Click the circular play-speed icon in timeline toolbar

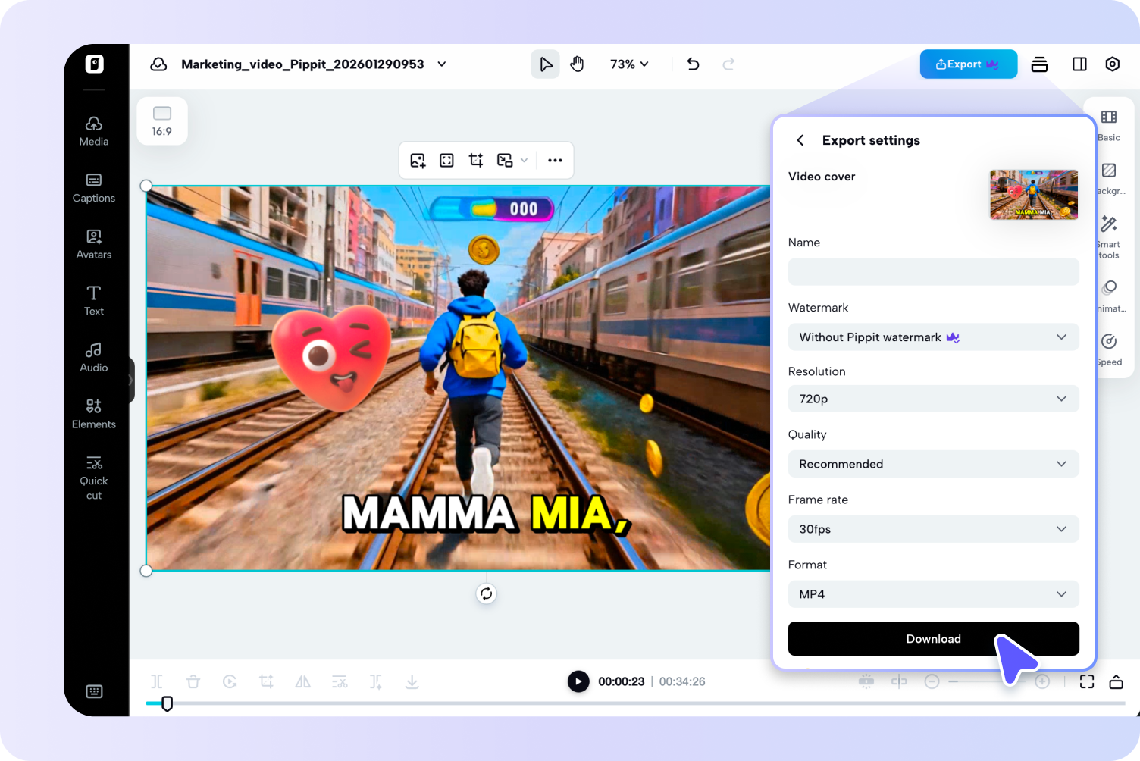(230, 681)
